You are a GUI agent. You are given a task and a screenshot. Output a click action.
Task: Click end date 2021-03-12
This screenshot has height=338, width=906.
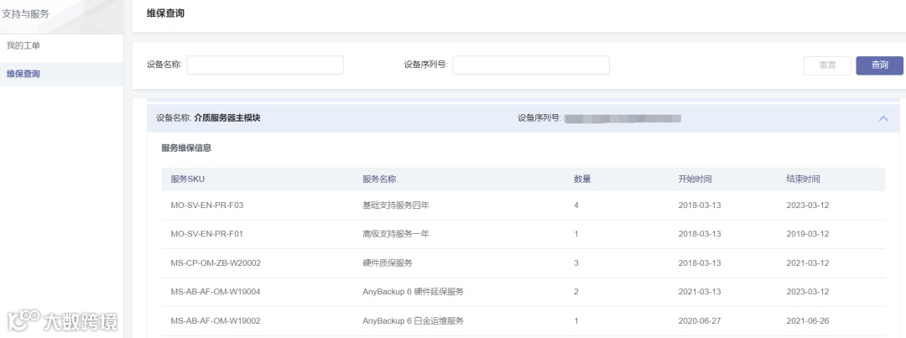[808, 263]
